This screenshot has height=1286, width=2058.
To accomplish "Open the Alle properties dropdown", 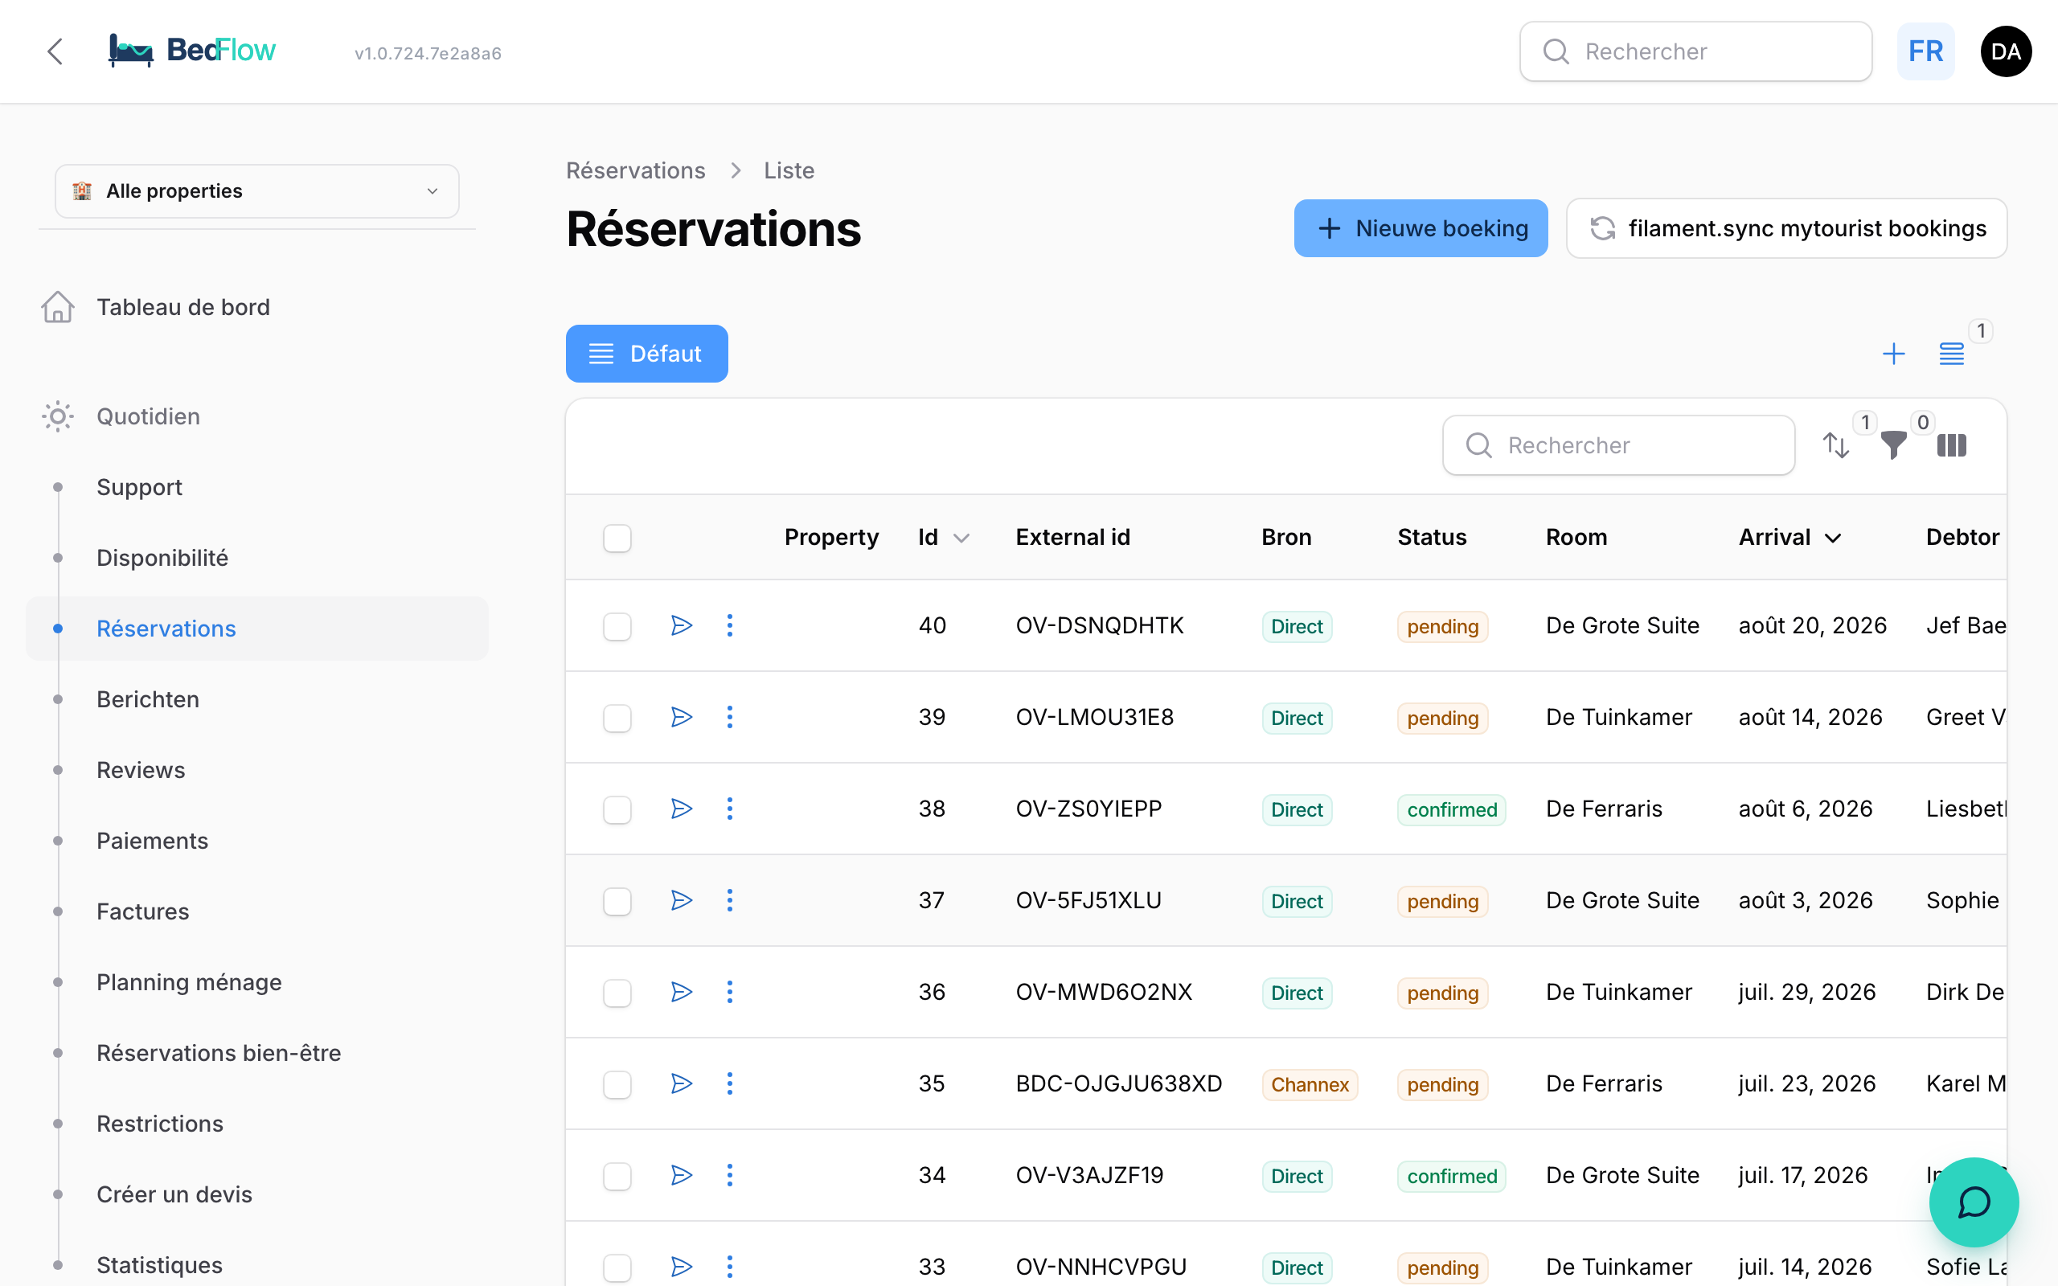I will [256, 191].
